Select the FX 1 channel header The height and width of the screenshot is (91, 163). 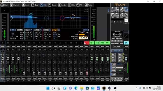[92, 43]
